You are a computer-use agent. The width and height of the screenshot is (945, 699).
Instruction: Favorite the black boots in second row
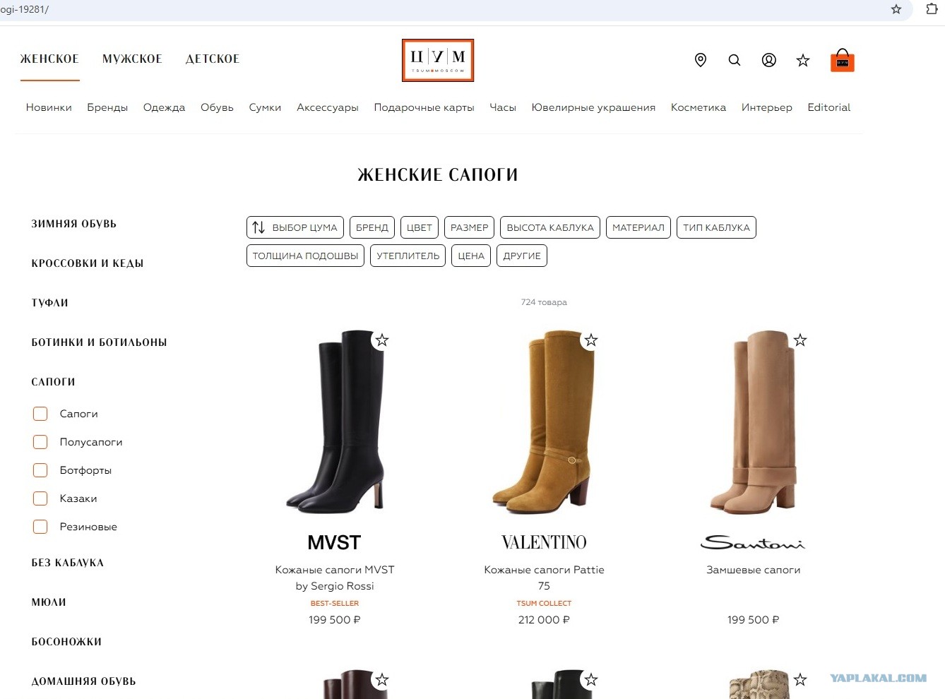point(591,680)
